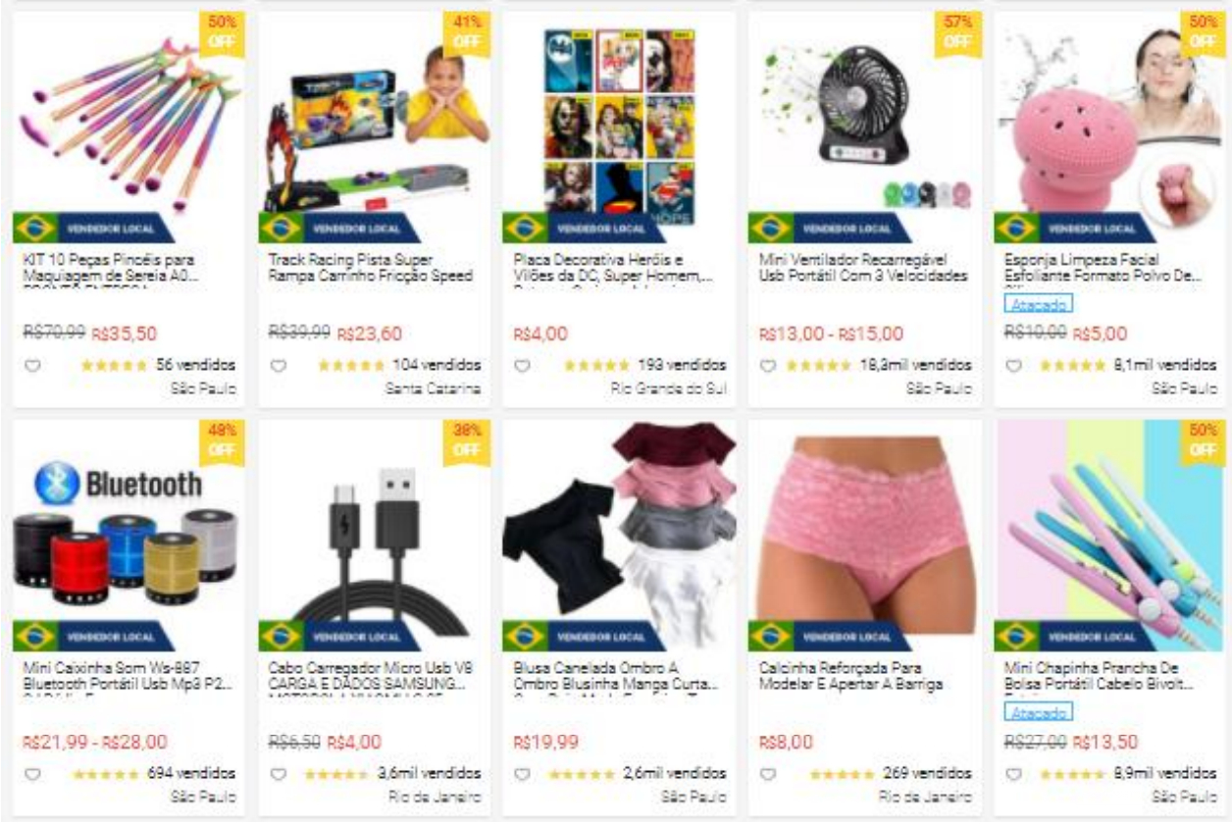Like the Placa Decorativa Heróis product
Viewport: 1232px width, 825px height.
click(523, 366)
